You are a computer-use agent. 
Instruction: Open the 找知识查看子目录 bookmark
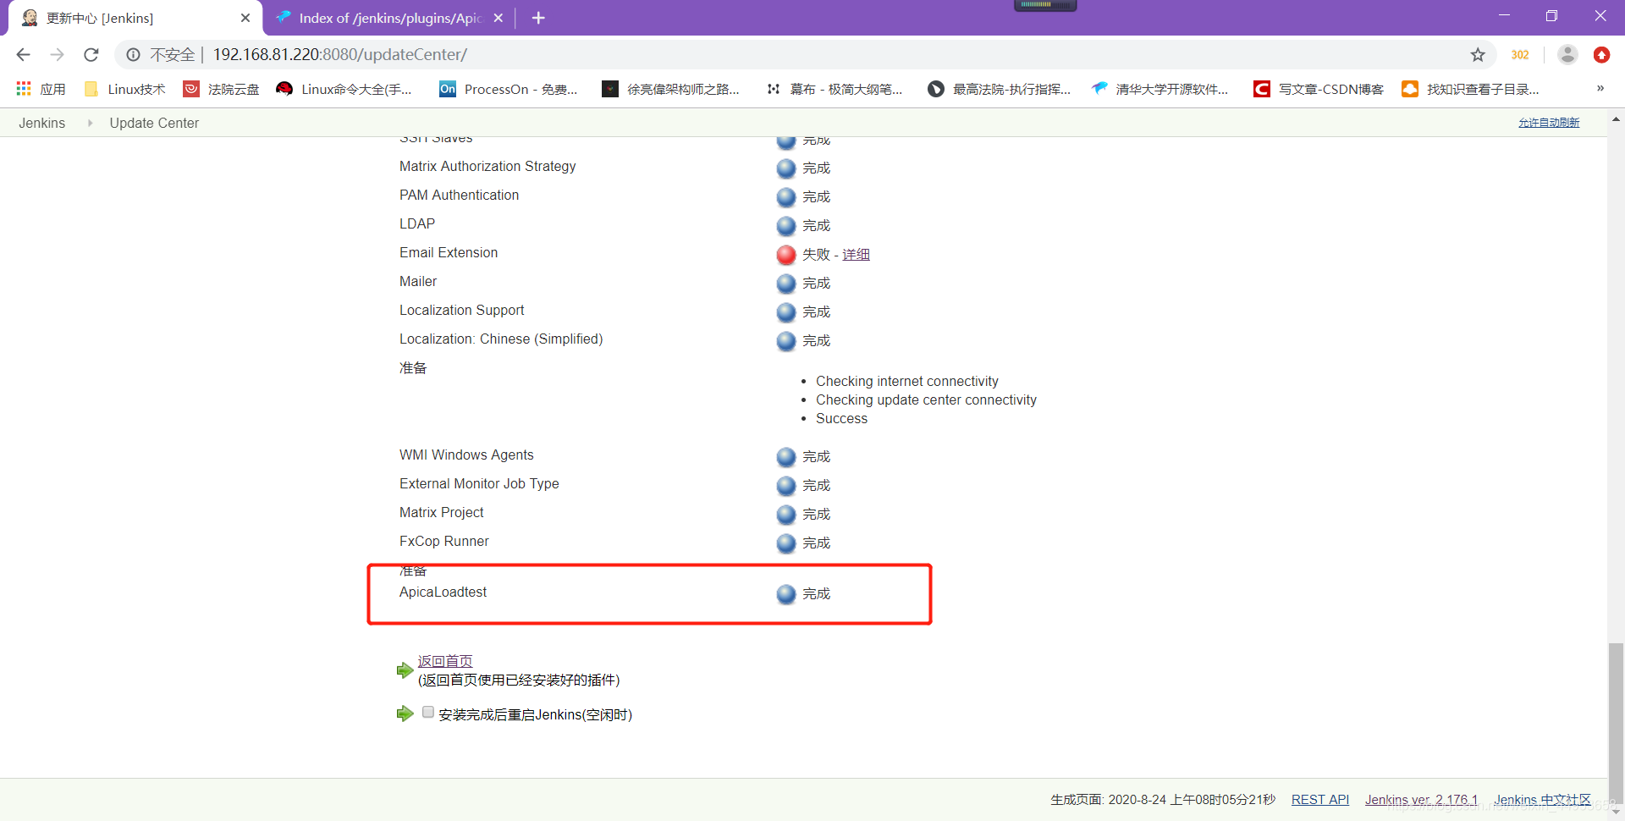[x=1470, y=89]
